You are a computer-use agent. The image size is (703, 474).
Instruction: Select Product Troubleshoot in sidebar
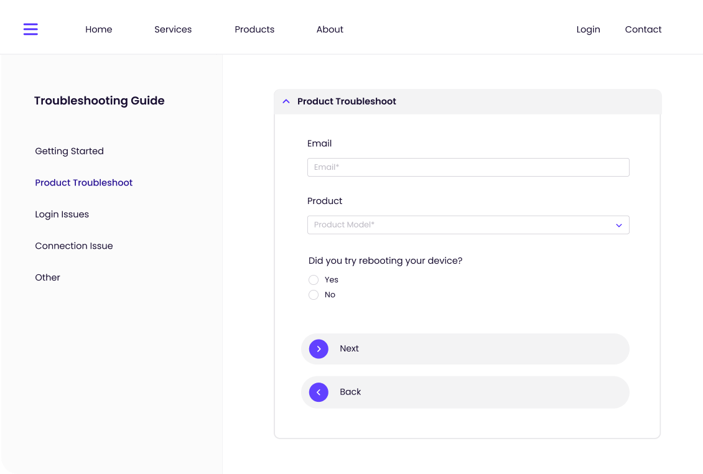[x=84, y=183]
